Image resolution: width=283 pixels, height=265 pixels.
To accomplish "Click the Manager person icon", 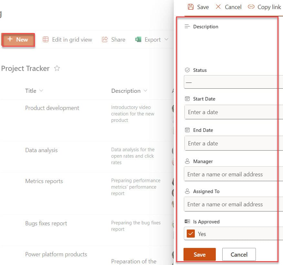I will pyautogui.click(x=187, y=161).
